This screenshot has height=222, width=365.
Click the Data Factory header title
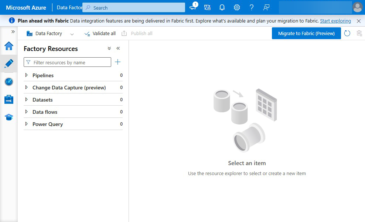(69, 7)
